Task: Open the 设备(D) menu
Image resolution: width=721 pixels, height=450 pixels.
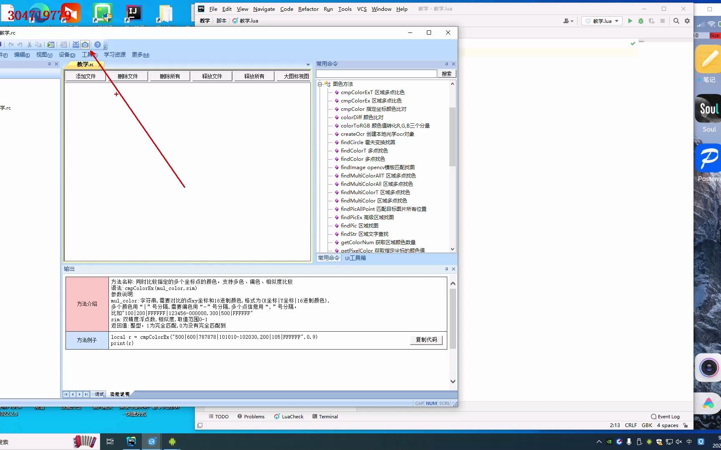Action: pos(67,55)
